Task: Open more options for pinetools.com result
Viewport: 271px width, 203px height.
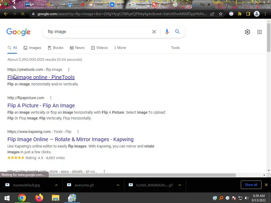Action: point(69,70)
